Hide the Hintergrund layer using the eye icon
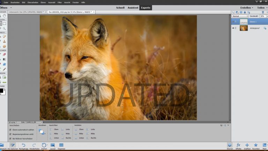Screen dimensions: 268x151 tap(233, 28)
